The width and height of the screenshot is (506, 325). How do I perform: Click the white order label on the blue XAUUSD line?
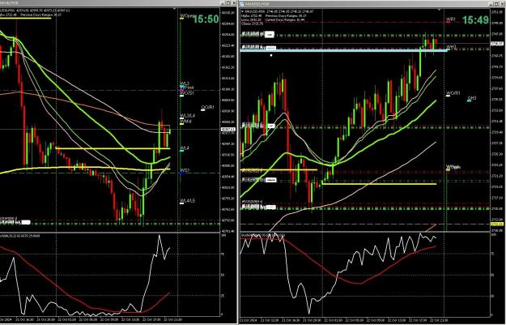270,48
